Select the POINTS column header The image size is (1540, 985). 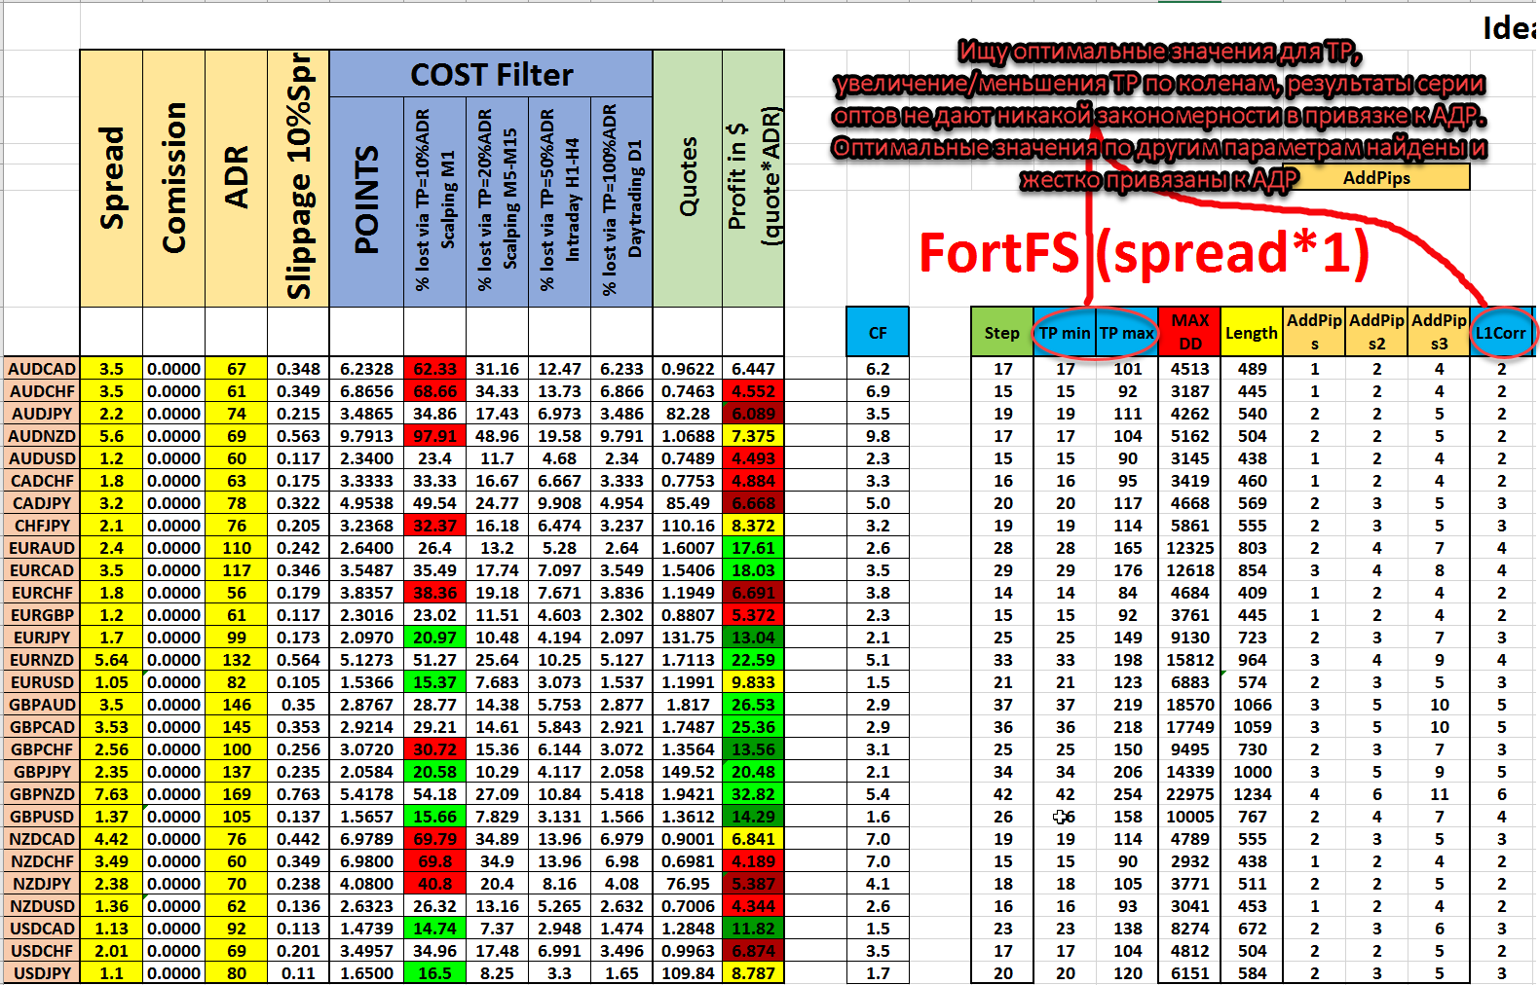click(366, 201)
